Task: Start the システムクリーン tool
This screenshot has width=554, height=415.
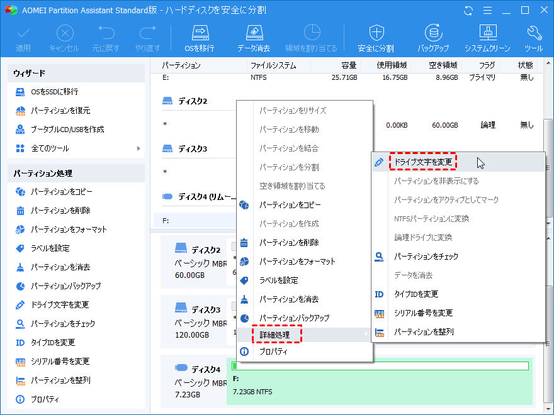Action: point(487,38)
